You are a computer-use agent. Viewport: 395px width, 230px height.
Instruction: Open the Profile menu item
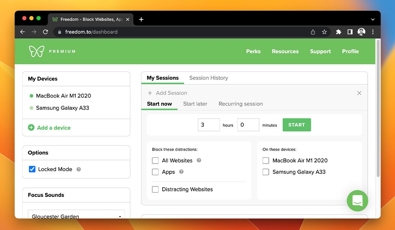click(x=350, y=51)
